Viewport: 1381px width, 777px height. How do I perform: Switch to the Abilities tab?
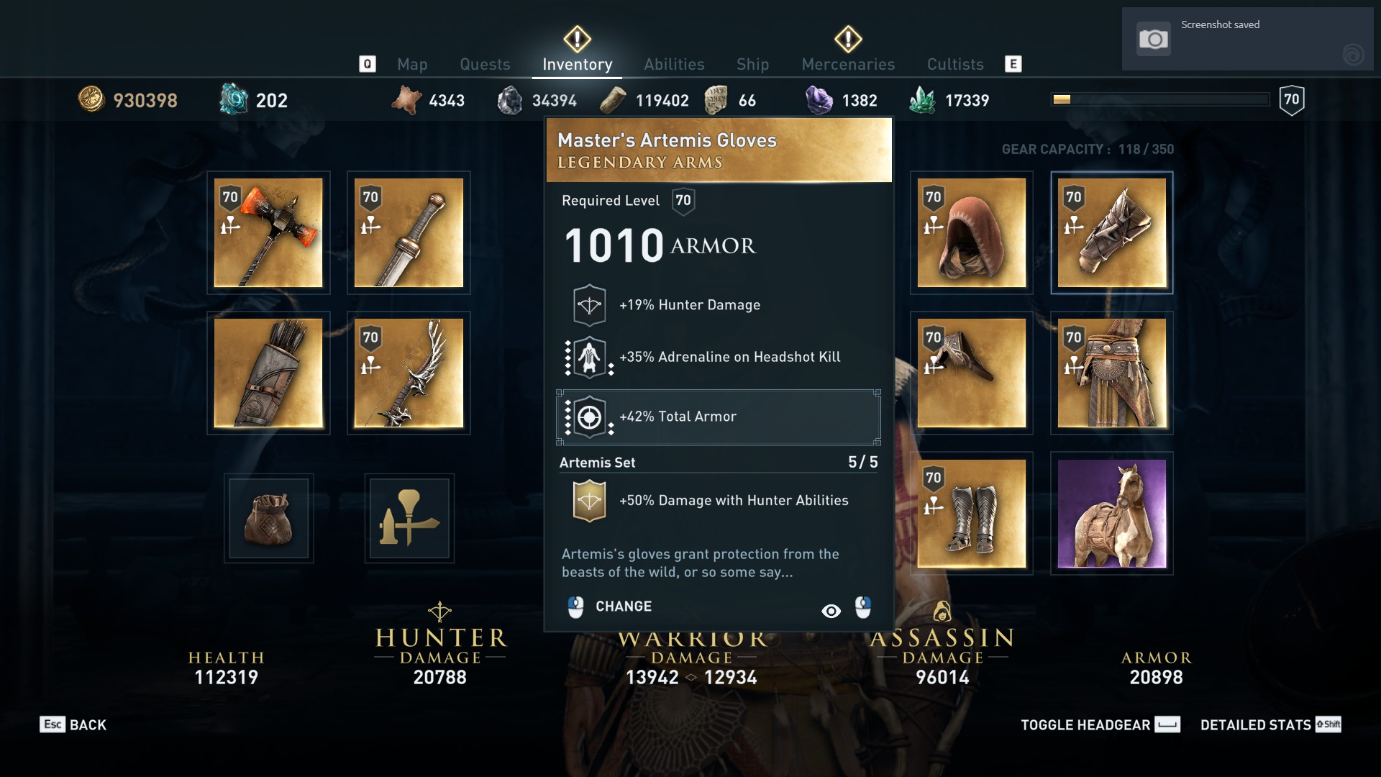pos(674,64)
